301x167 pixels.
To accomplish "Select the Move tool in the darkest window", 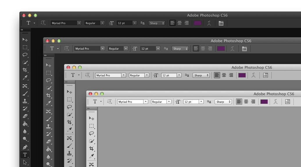I will [25, 39].
